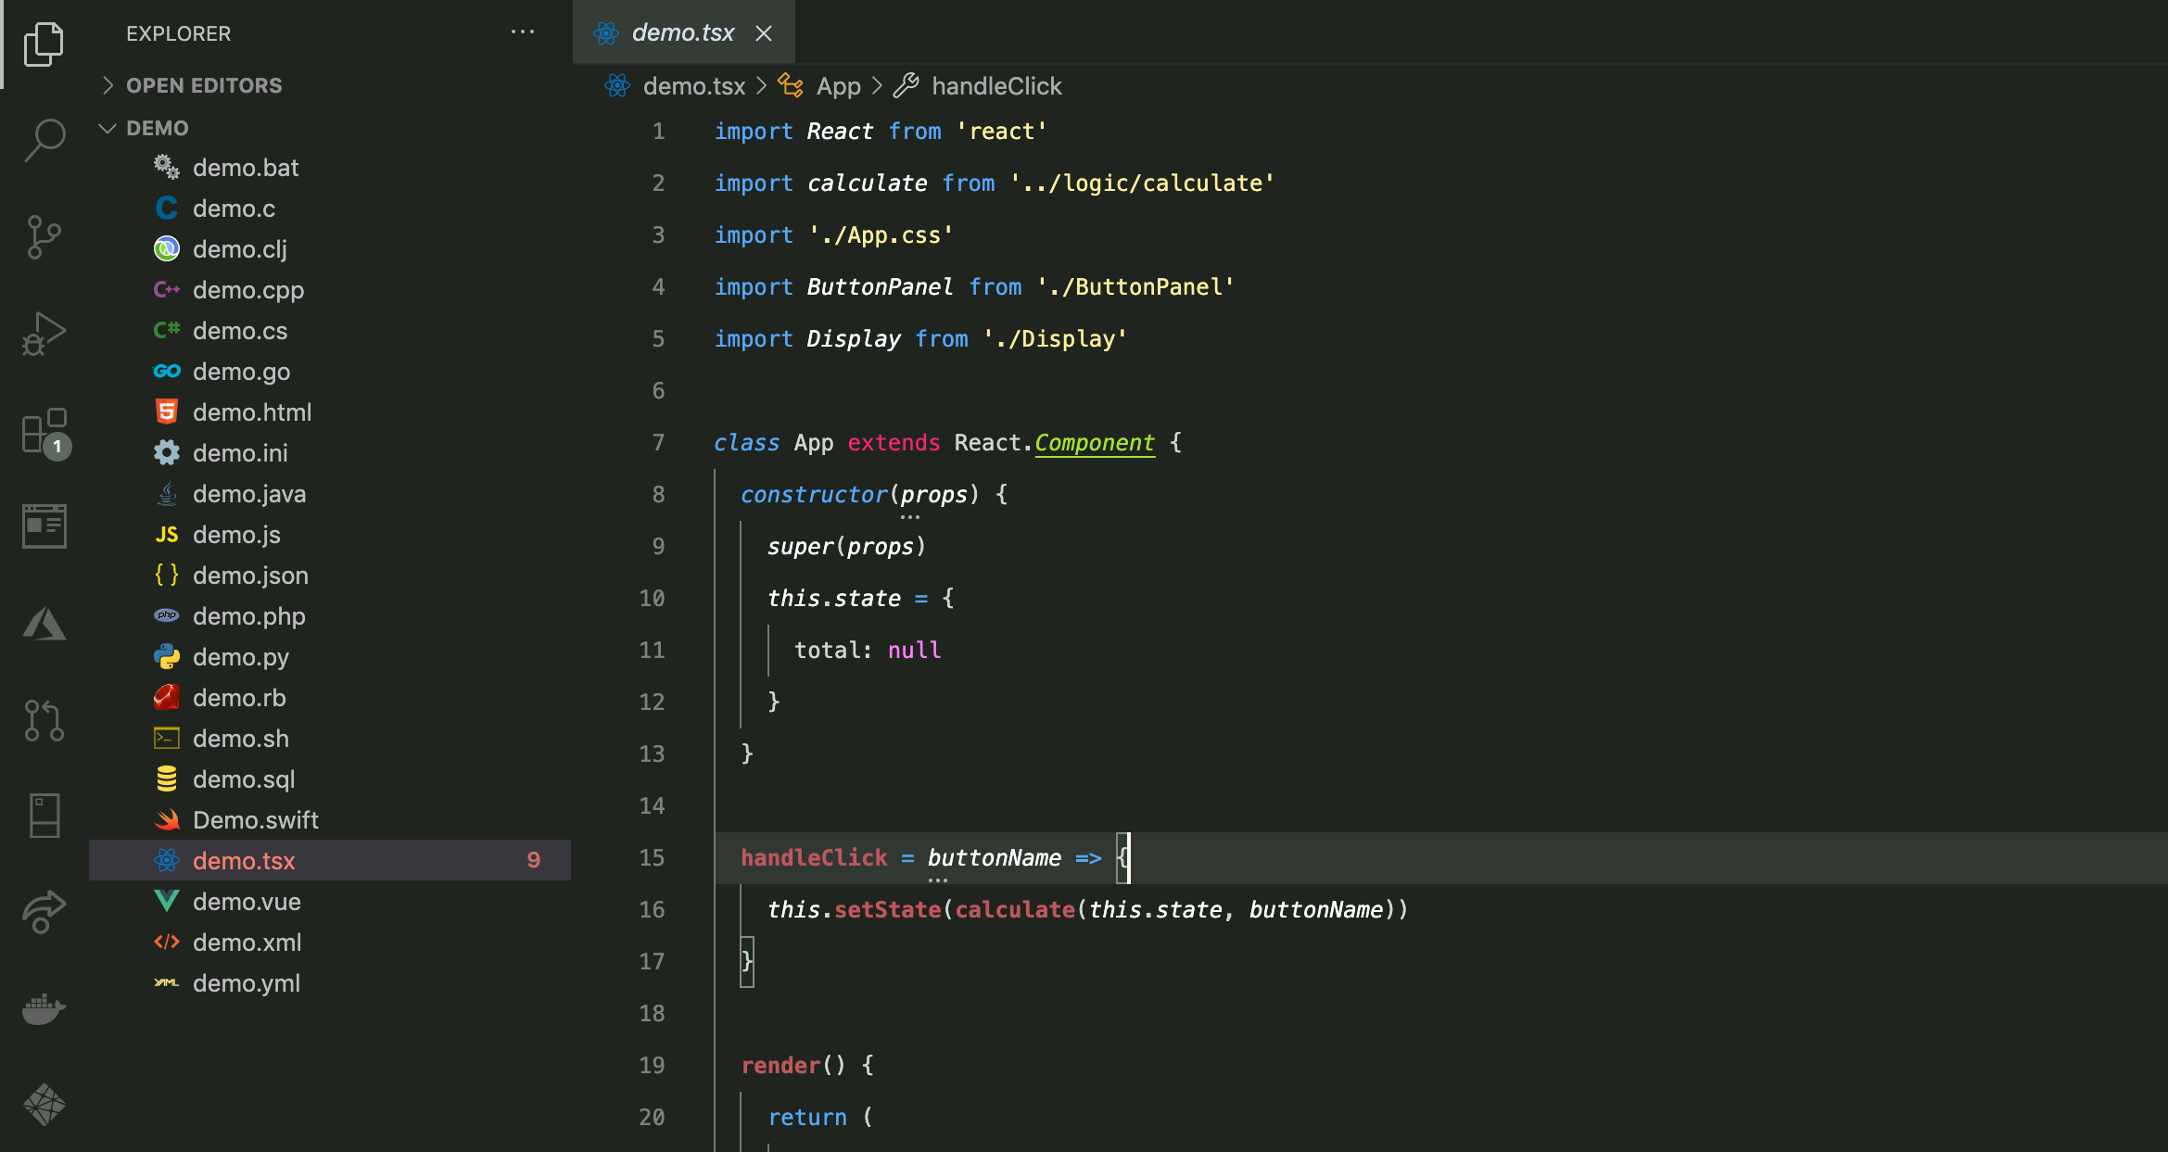
Task: Open demo.js file
Action: point(330,535)
